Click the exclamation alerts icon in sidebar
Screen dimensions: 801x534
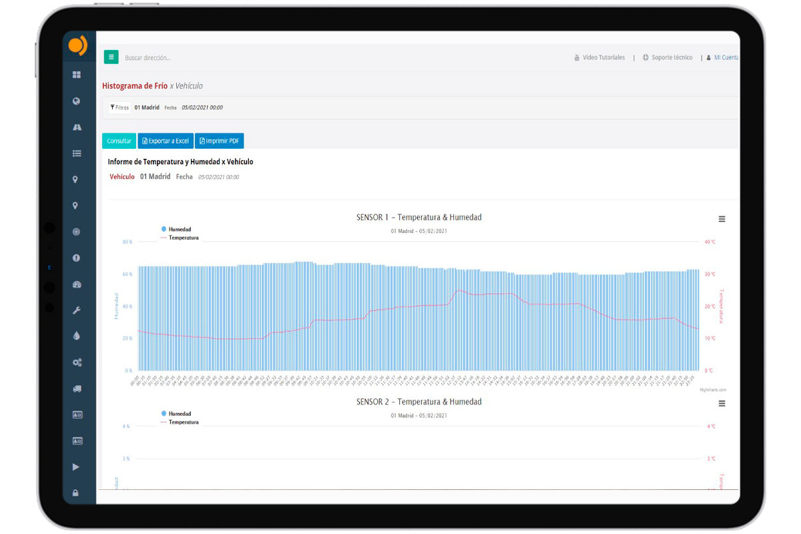77,258
